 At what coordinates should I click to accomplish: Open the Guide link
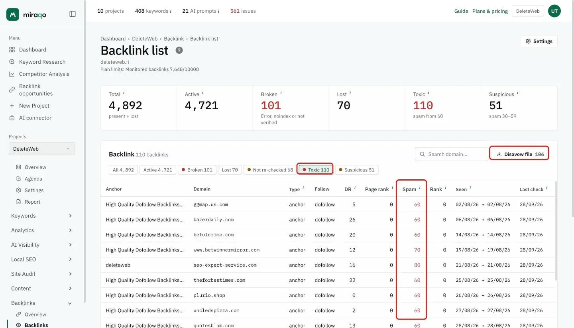tap(461, 11)
